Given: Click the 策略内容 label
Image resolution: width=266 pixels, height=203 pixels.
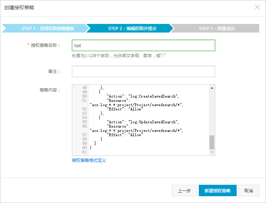Looking at the screenshot, I should click(50, 90).
